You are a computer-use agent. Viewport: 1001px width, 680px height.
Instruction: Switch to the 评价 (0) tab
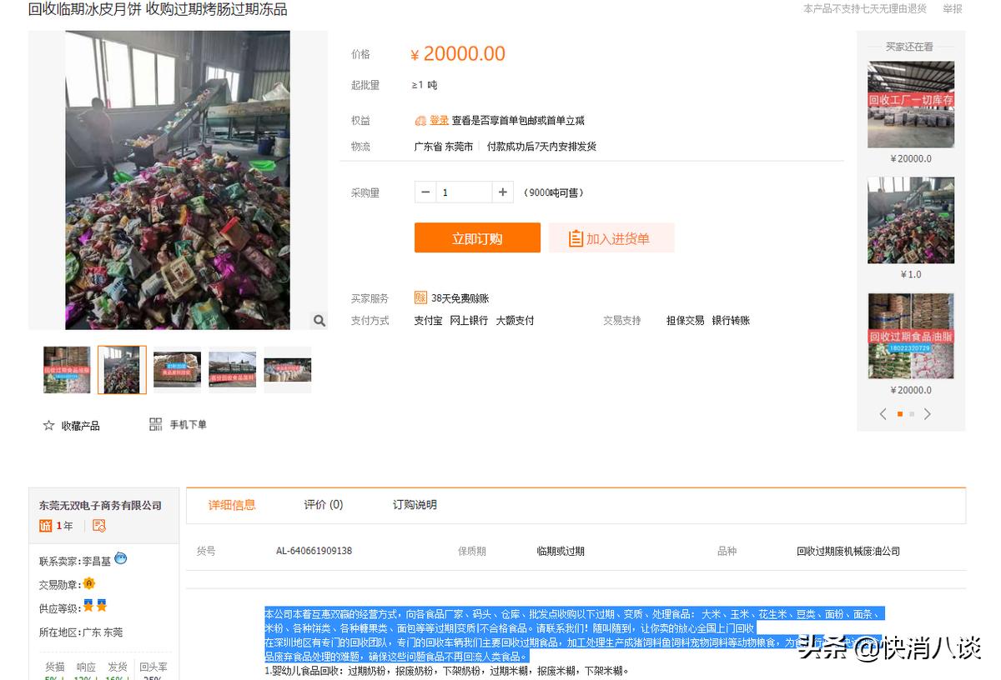pyautogui.click(x=324, y=505)
